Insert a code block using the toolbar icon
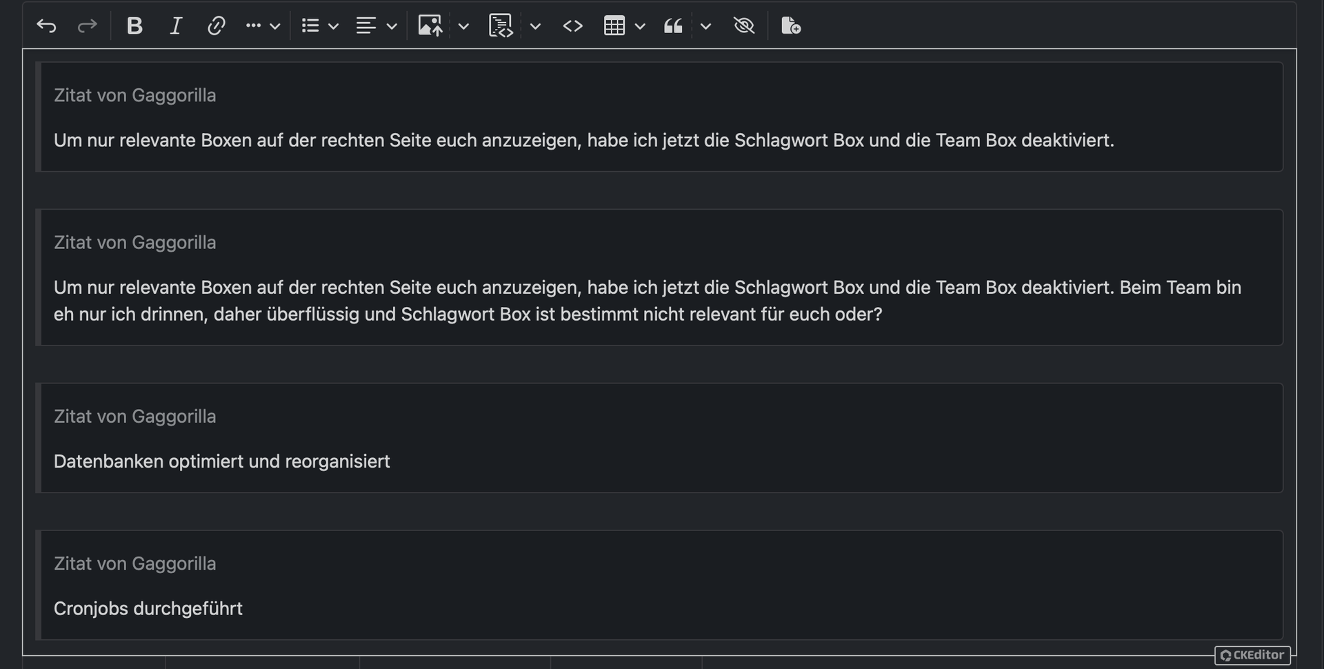 click(x=501, y=26)
